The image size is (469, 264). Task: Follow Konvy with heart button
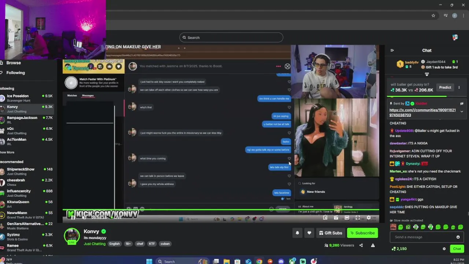309,233
